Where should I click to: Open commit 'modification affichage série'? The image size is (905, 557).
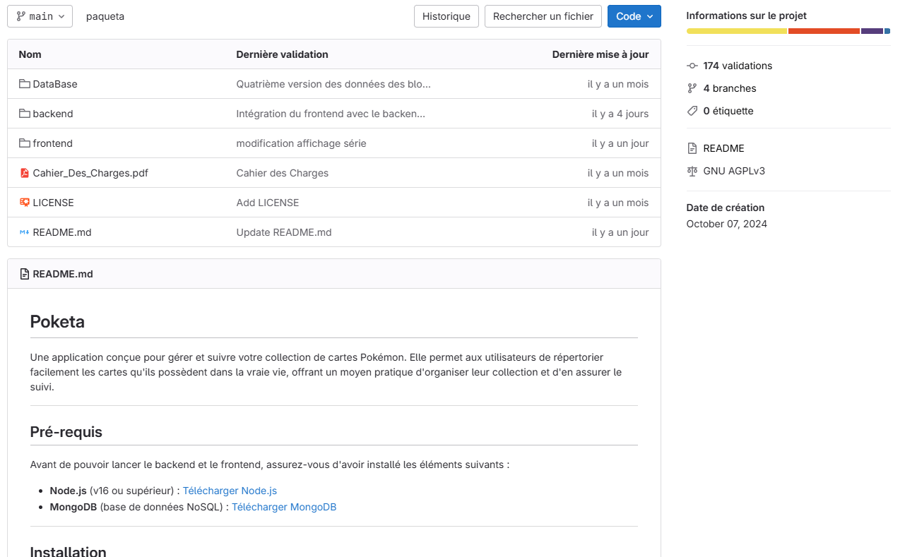coord(301,143)
